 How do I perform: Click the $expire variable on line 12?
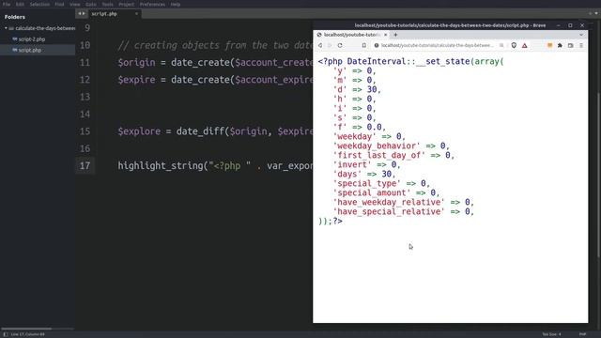coord(136,80)
